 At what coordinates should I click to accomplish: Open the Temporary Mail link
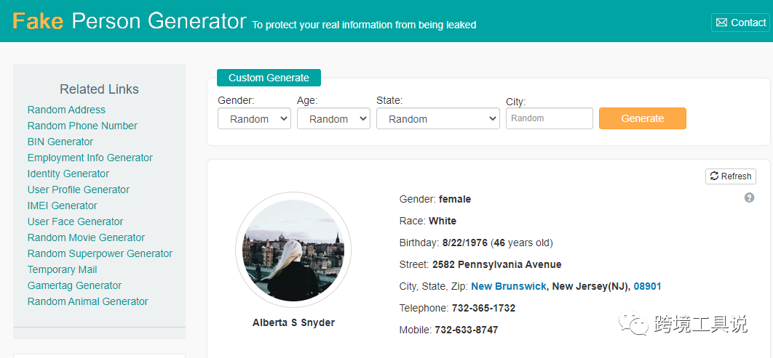coord(63,269)
